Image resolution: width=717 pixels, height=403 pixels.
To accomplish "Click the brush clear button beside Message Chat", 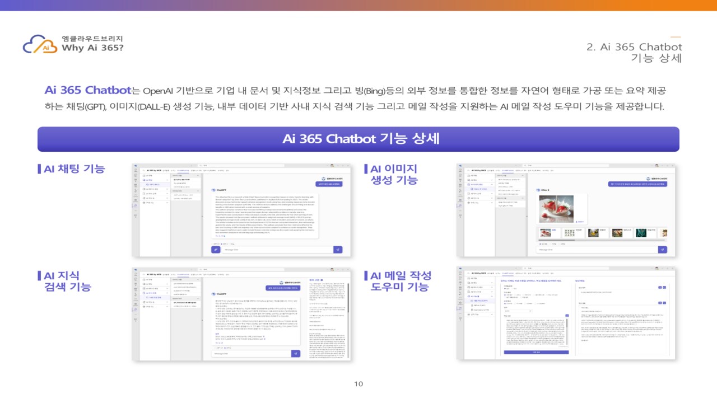I will tap(216, 250).
